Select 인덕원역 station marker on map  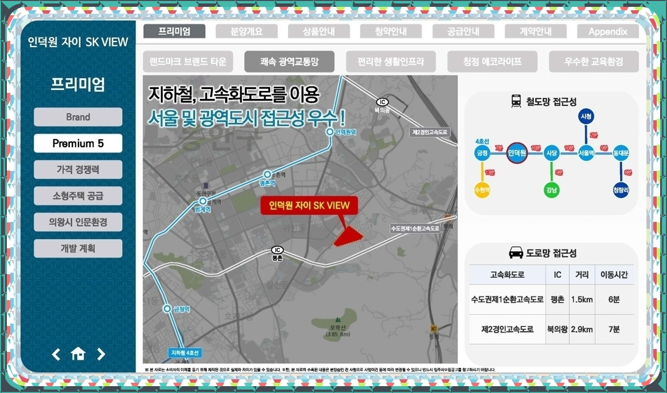pyautogui.click(x=330, y=132)
